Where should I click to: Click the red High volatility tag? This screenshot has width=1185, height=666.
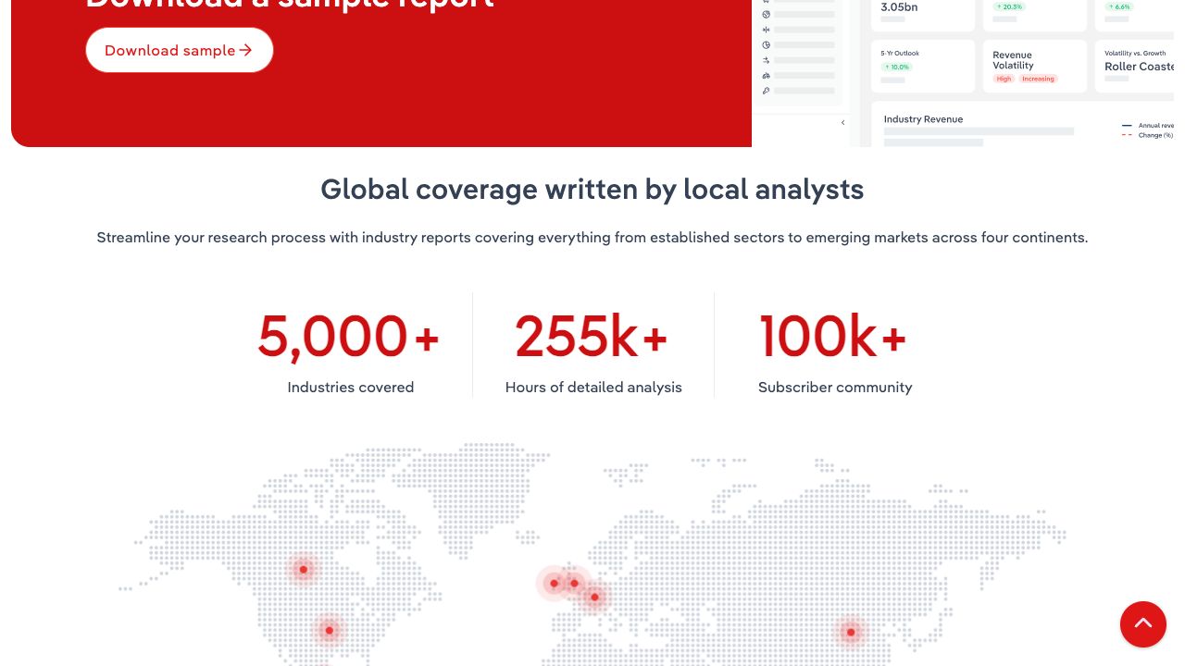tap(1004, 79)
